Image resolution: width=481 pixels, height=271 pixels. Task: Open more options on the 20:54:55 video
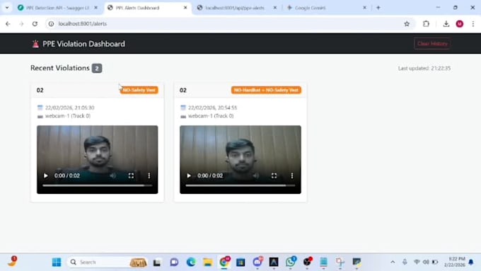click(292, 175)
